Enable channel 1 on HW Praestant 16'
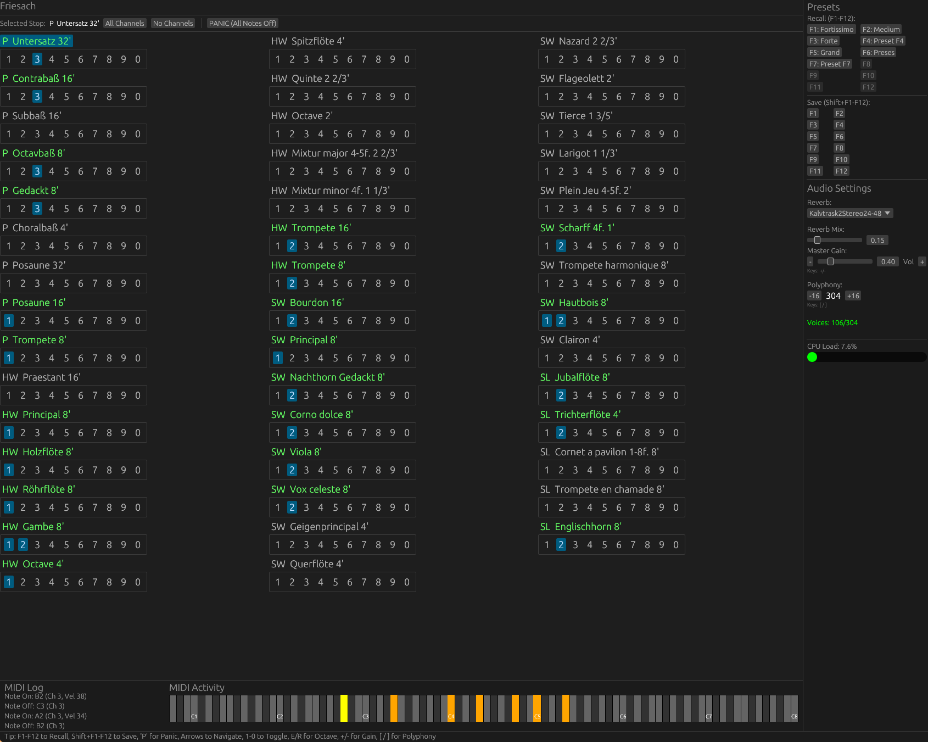The image size is (928, 742). click(9, 395)
